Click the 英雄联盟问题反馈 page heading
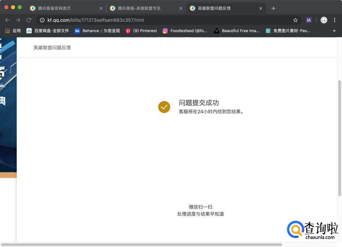The image size is (342, 247). (x=52, y=48)
